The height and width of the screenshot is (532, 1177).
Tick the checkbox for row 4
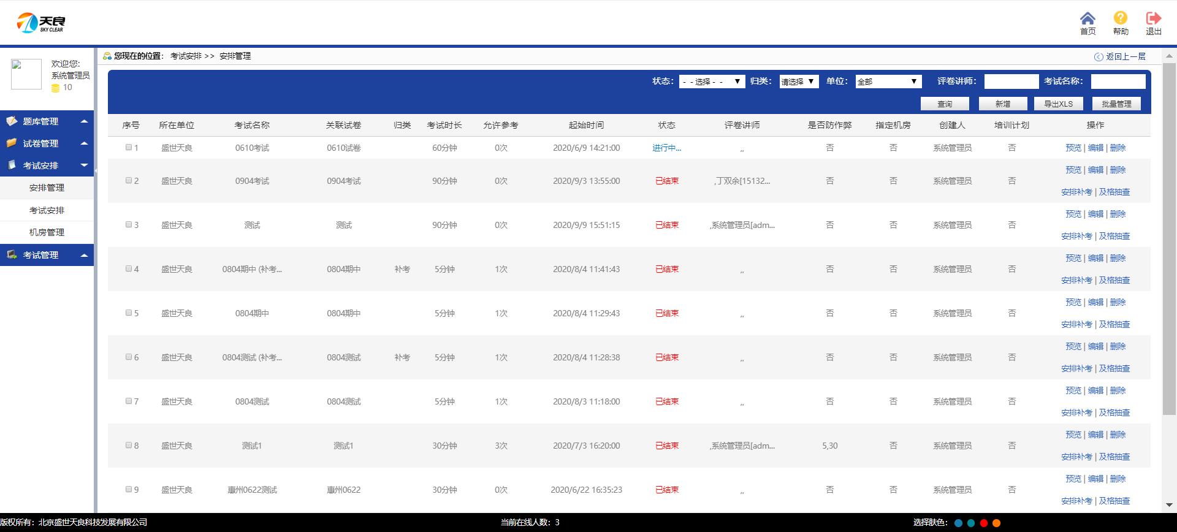pos(129,268)
